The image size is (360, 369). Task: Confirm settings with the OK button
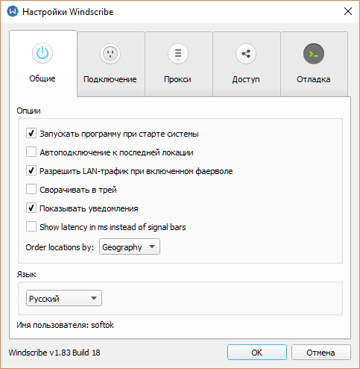click(x=257, y=353)
